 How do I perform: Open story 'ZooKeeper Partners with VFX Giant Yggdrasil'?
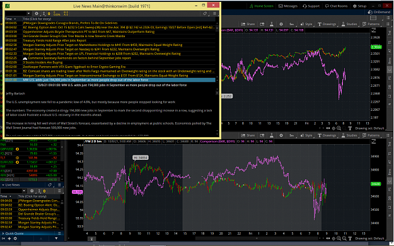74,67
